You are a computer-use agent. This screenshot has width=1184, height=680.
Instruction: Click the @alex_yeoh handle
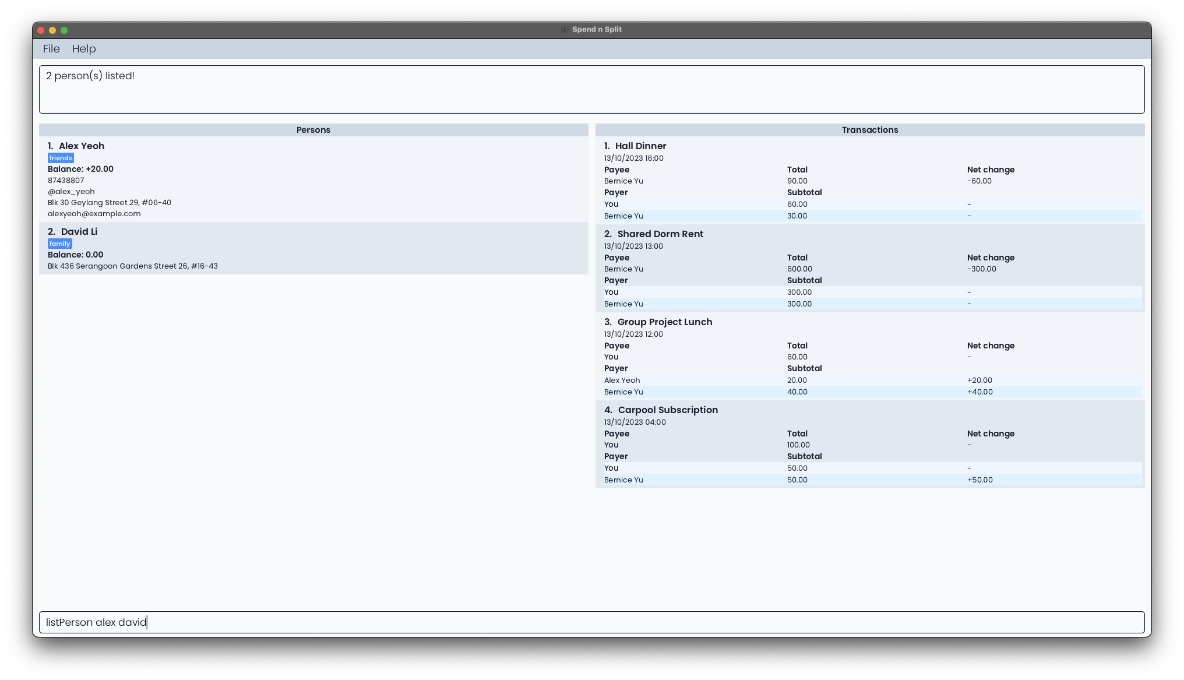point(71,192)
